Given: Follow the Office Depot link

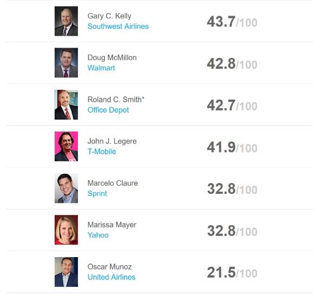Looking at the screenshot, I should tap(108, 110).
